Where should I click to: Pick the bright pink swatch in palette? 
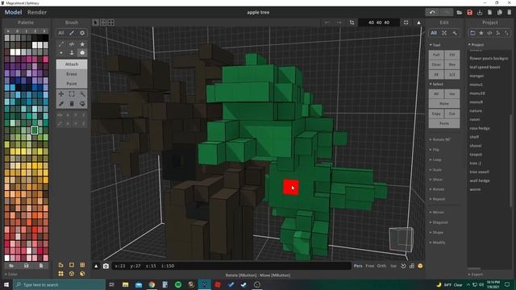click(45, 59)
